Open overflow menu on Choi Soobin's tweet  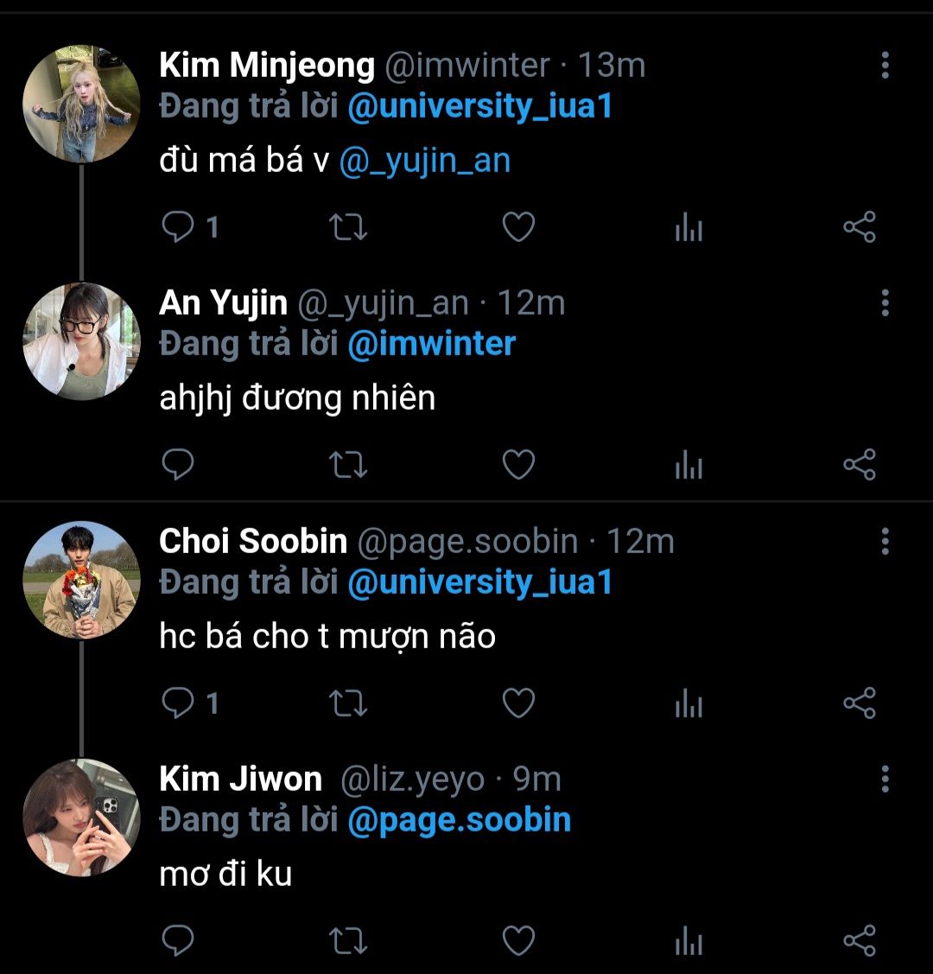(885, 541)
